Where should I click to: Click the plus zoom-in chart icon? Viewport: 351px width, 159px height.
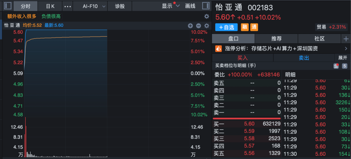(x=190, y=26)
